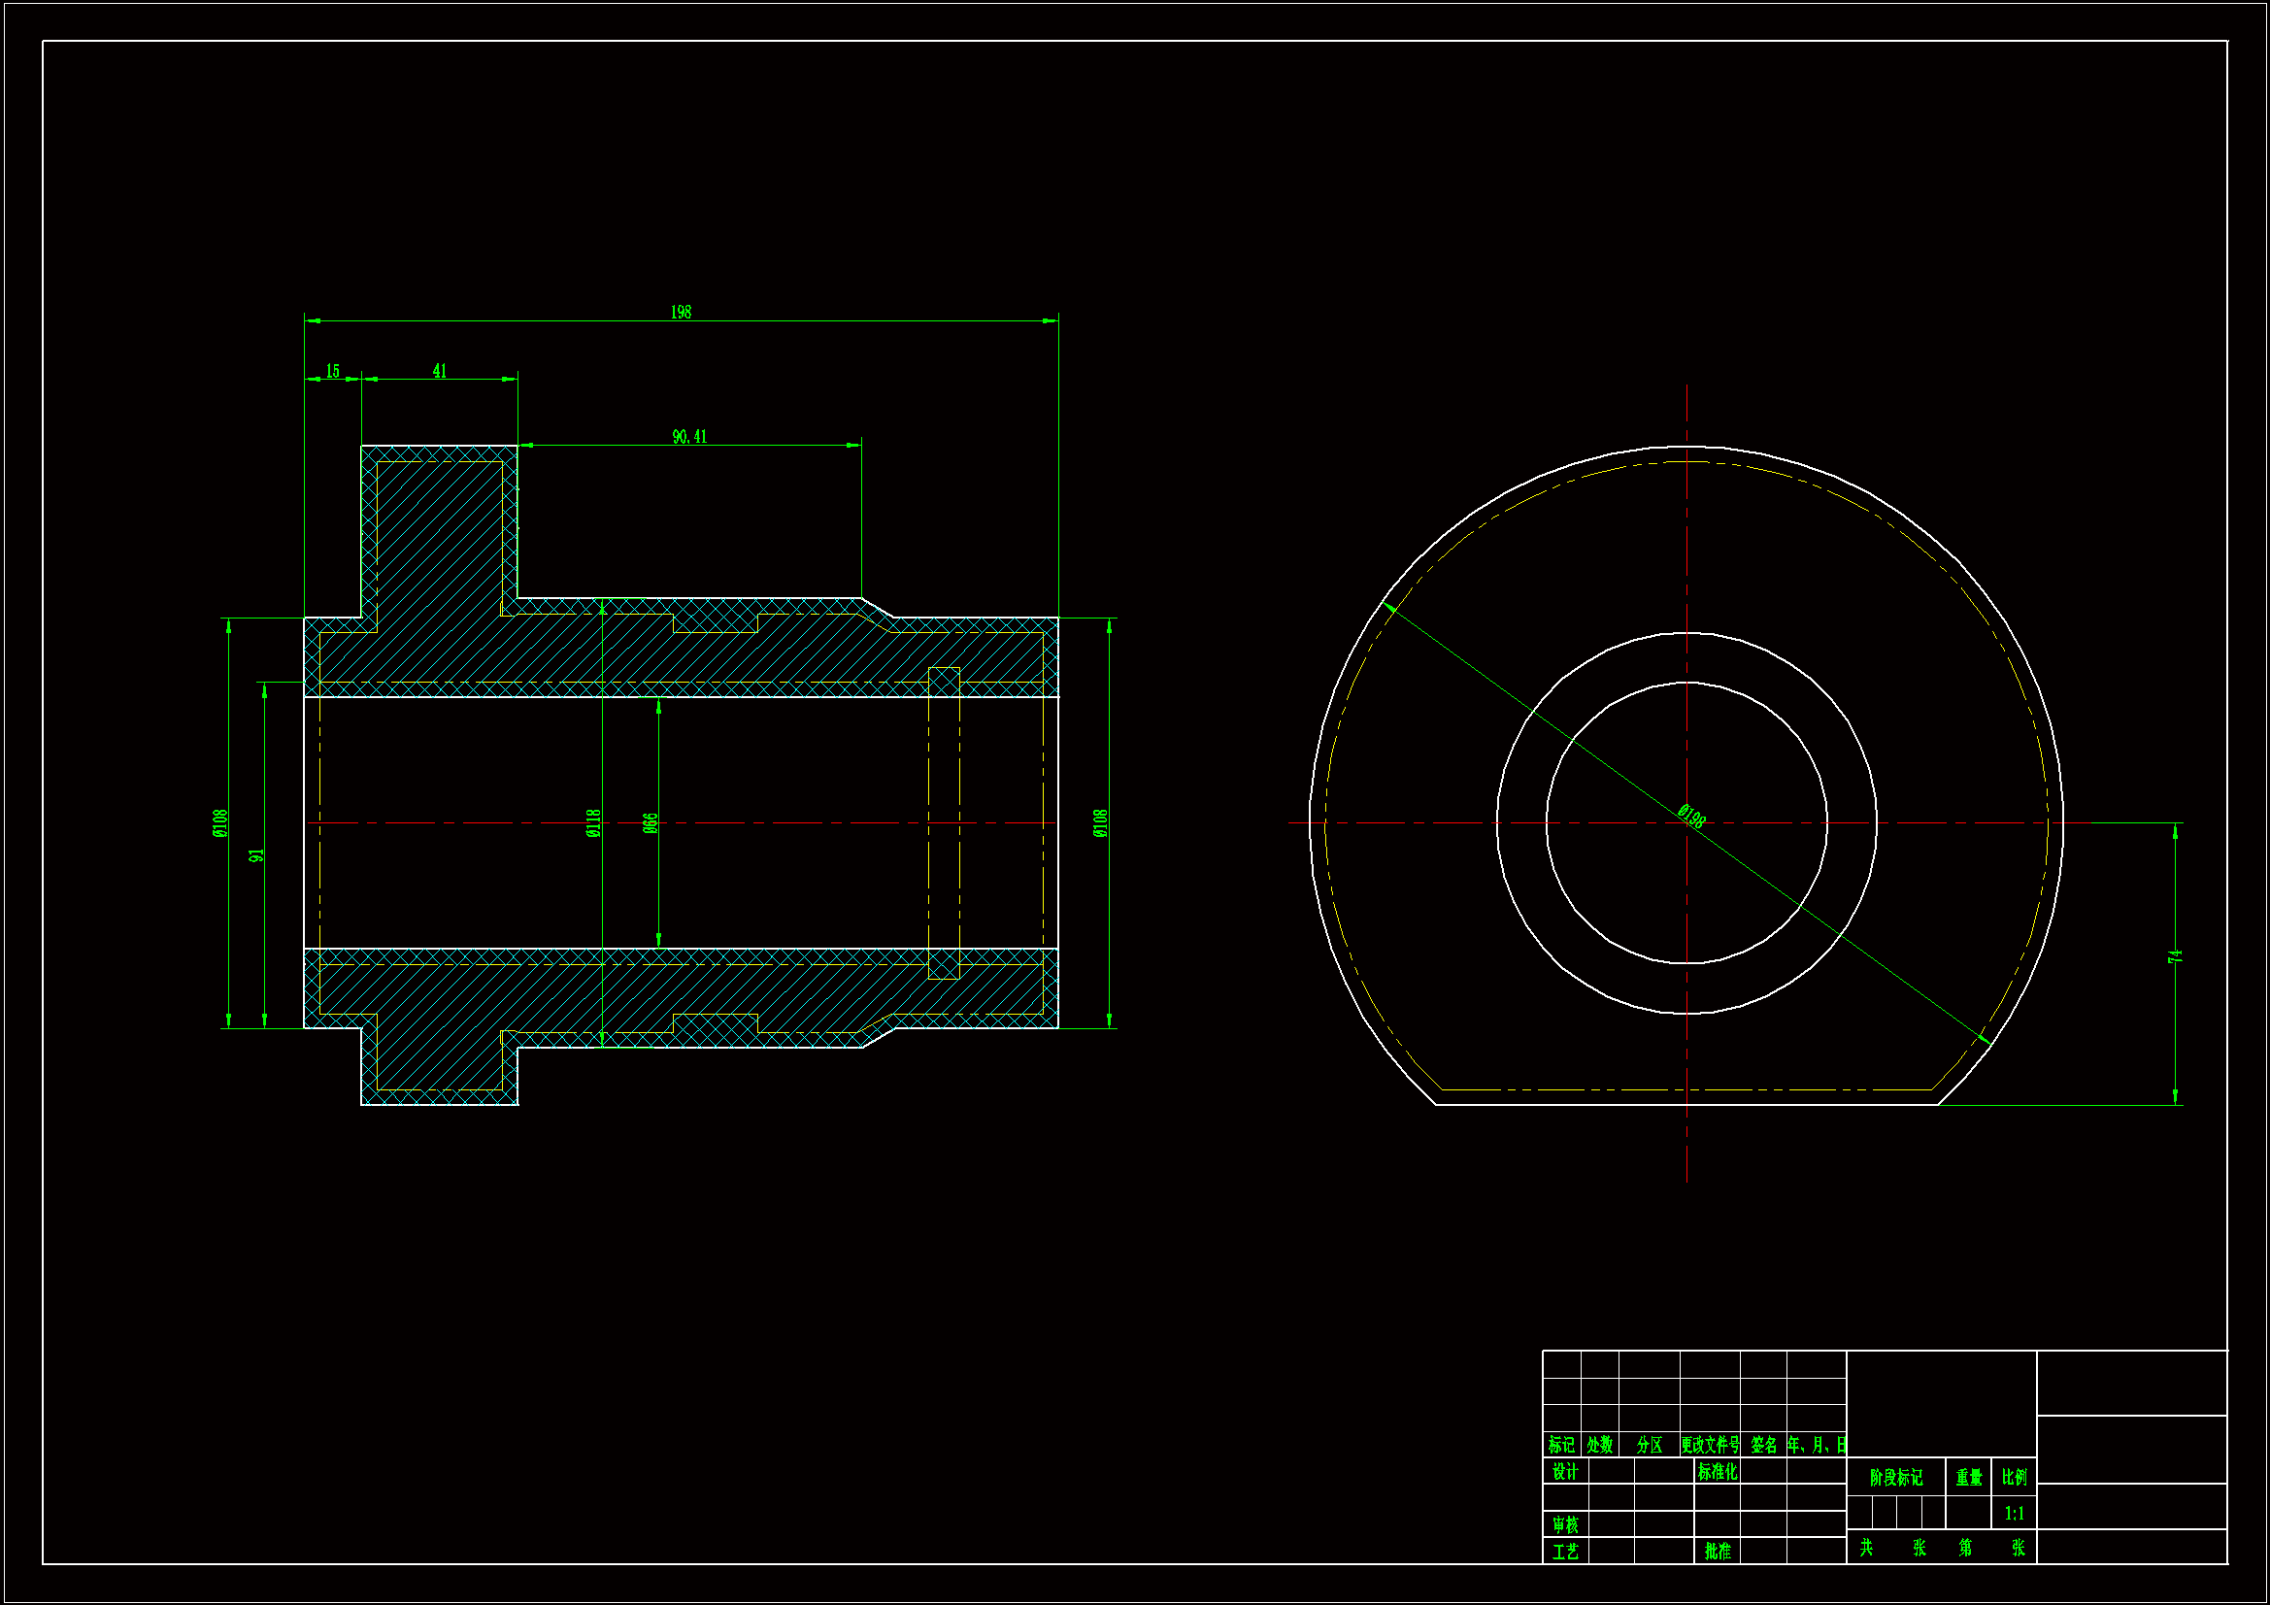Click the 比例 header cell
Viewport: 2270px width, 1605px height.
click(x=2014, y=1478)
